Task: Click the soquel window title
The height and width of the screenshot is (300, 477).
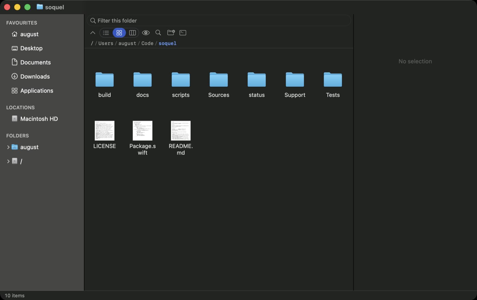Action: coord(55,7)
